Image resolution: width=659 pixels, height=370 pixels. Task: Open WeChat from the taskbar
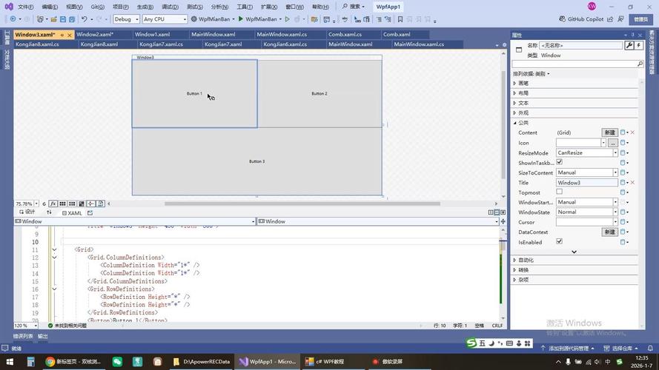117,362
